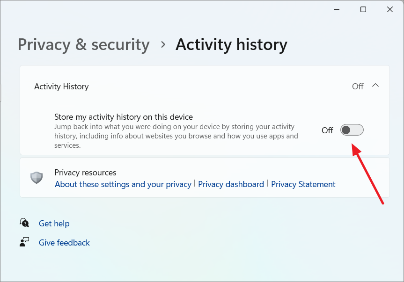
Task: Open the Get help link
Action: click(x=54, y=224)
